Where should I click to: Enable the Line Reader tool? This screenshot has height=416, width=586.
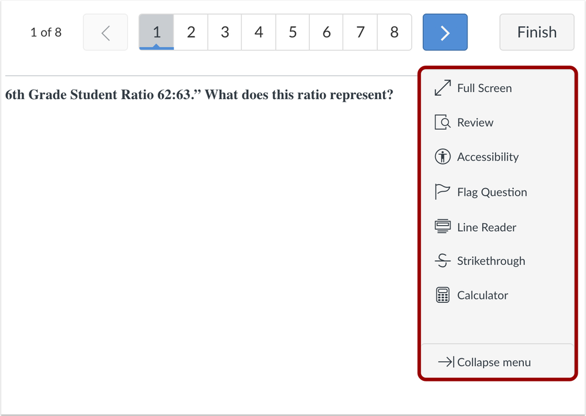[x=486, y=227]
